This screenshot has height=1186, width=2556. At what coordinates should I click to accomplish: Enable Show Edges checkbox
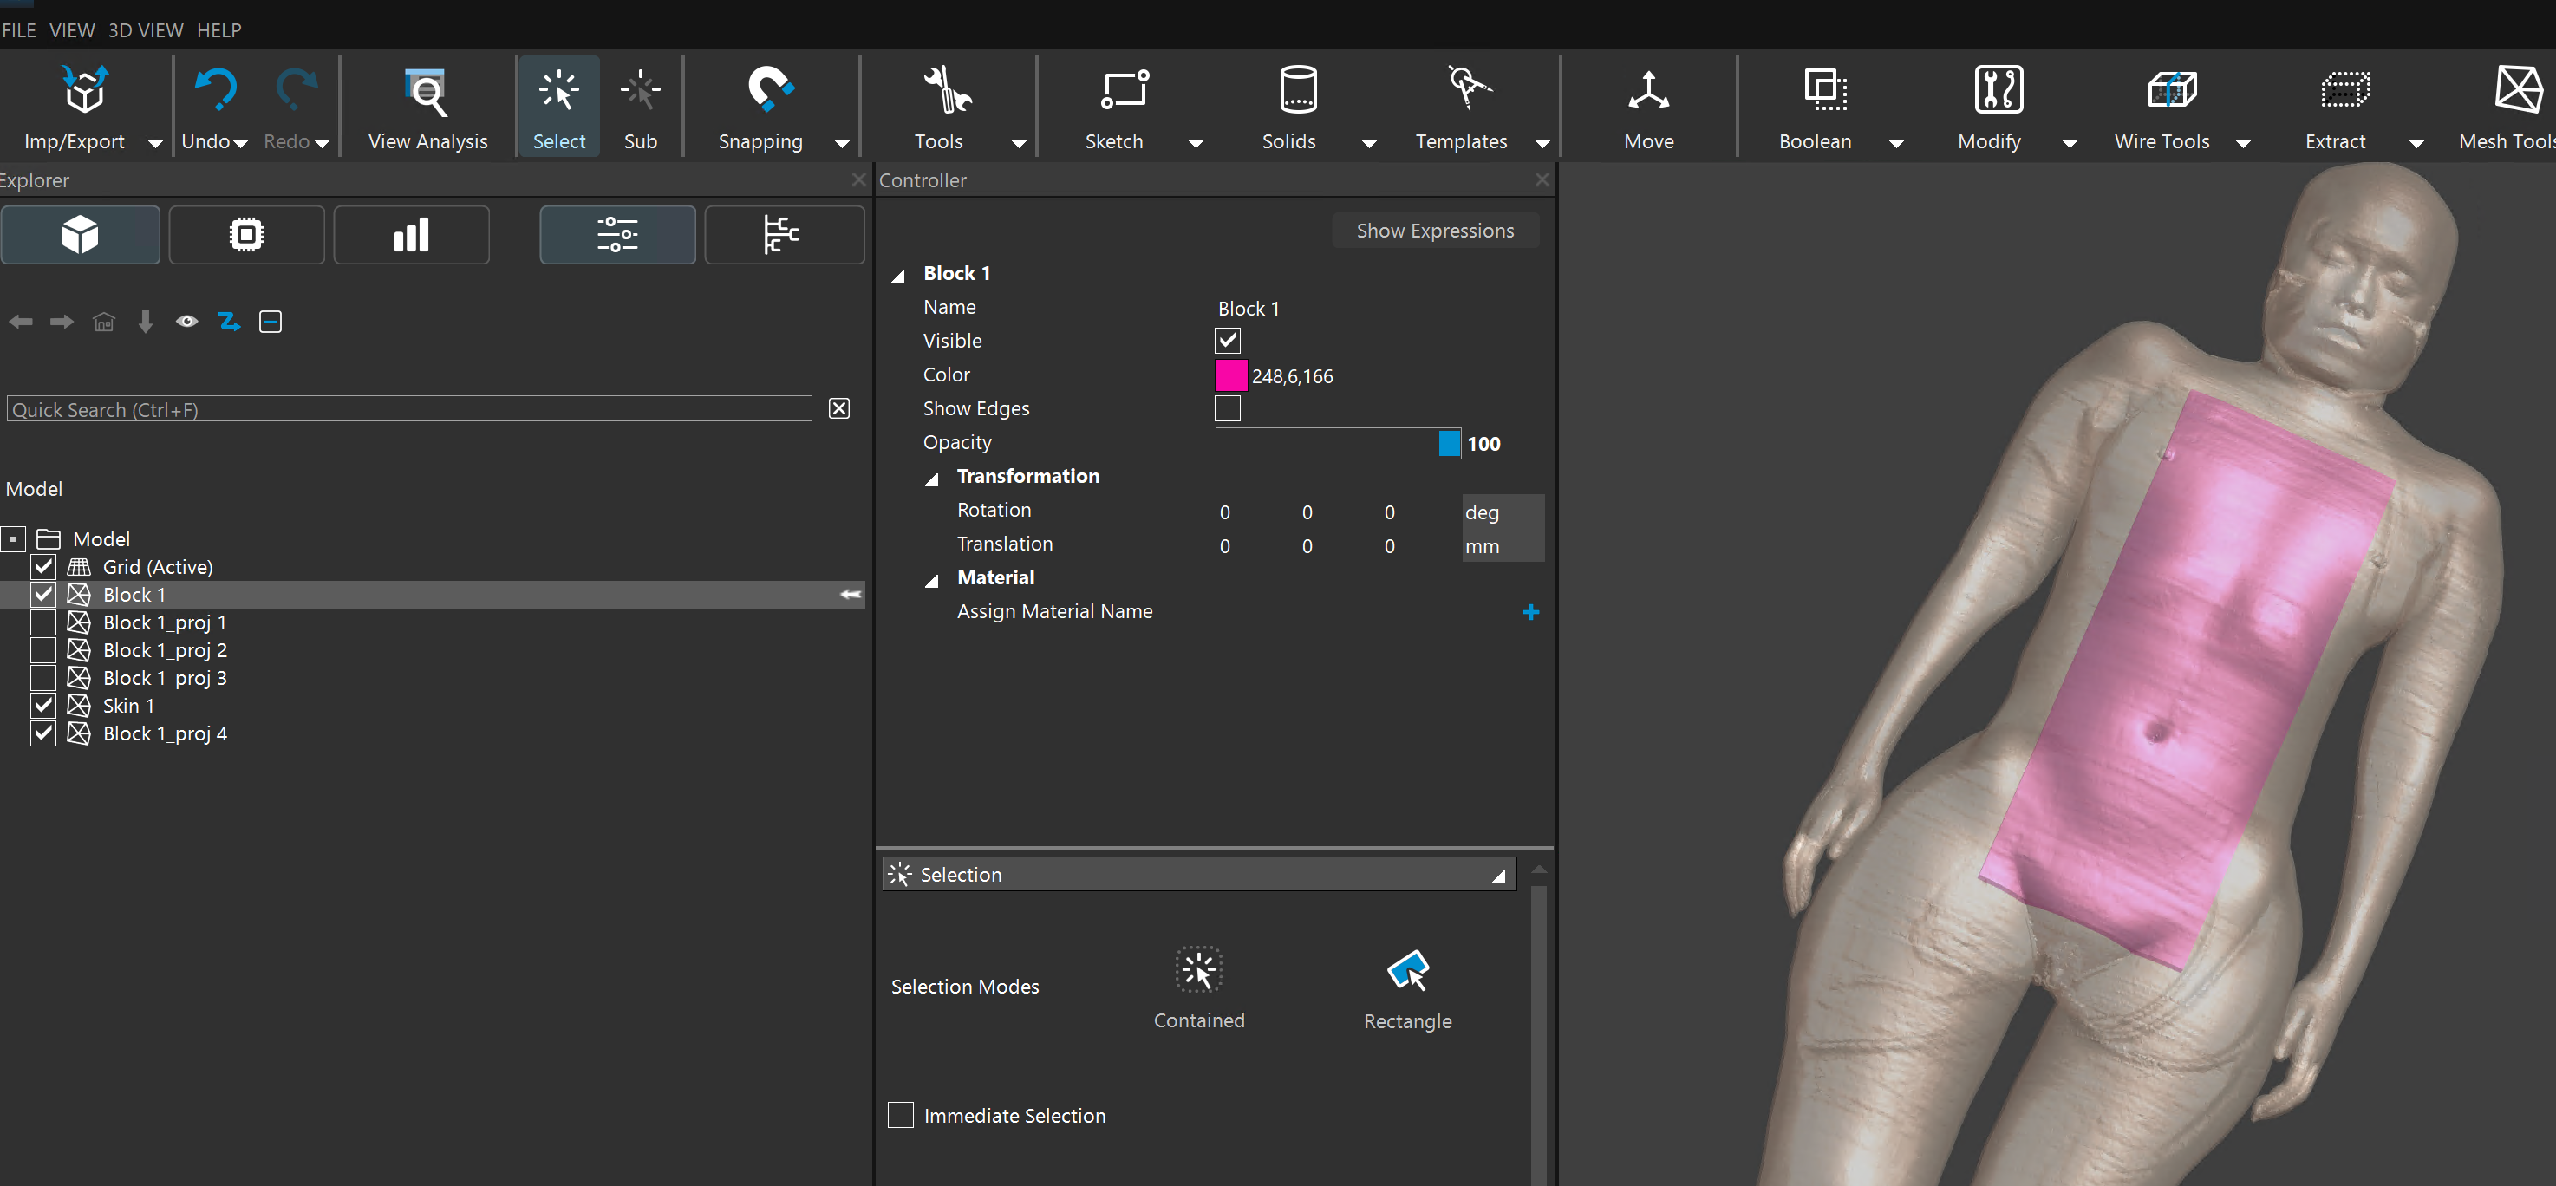coord(1228,409)
